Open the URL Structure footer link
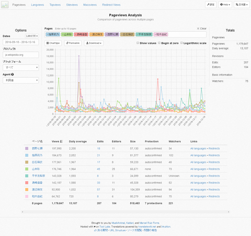Image resolution: width=251 pixels, height=236 pixels. [x=118, y=230]
